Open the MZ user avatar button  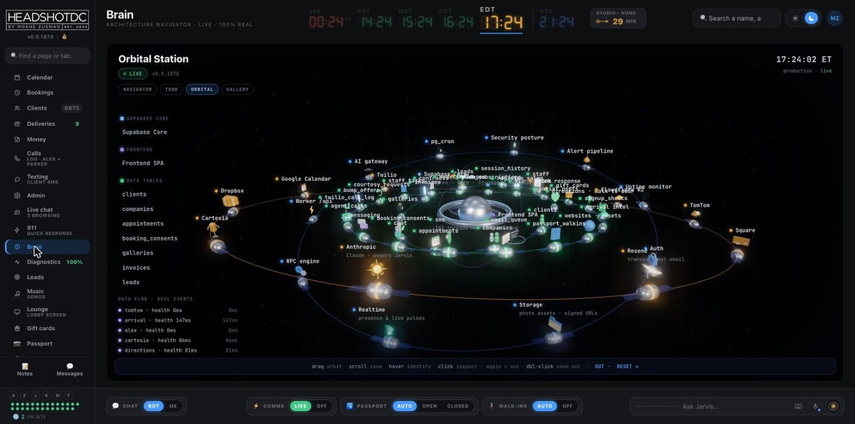click(835, 18)
